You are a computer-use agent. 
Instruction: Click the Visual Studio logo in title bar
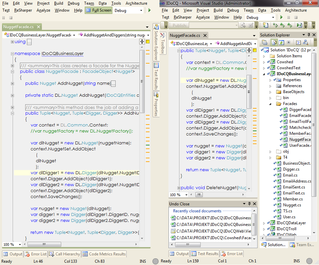[x=162, y=3]
